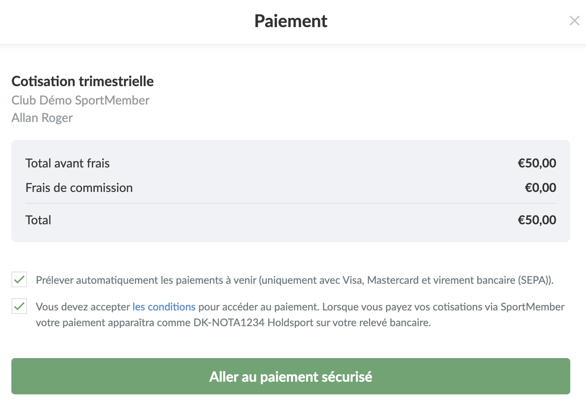Viewport: 586px width, 404px height.
Task: Uncheck the accept conditions checkbox
Action: (19, 306)
